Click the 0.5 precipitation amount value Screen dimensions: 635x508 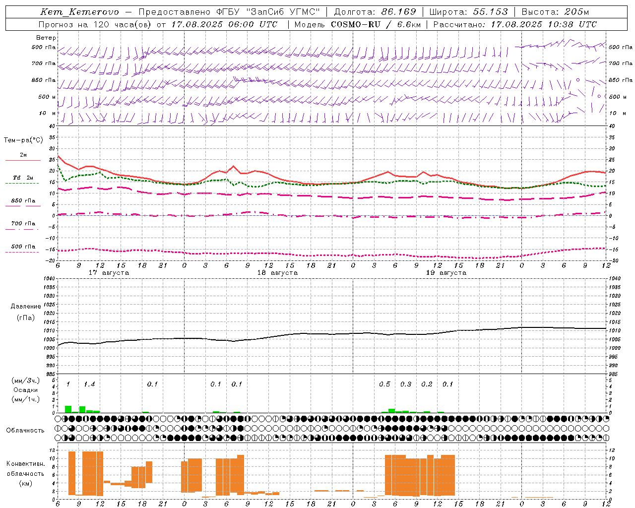(x=384, y=384)
